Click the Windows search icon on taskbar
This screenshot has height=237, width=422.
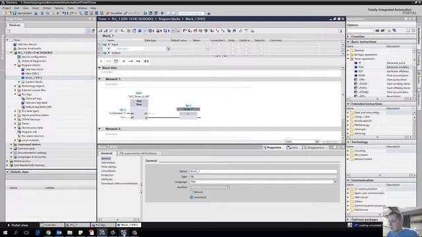pos(16,232)
